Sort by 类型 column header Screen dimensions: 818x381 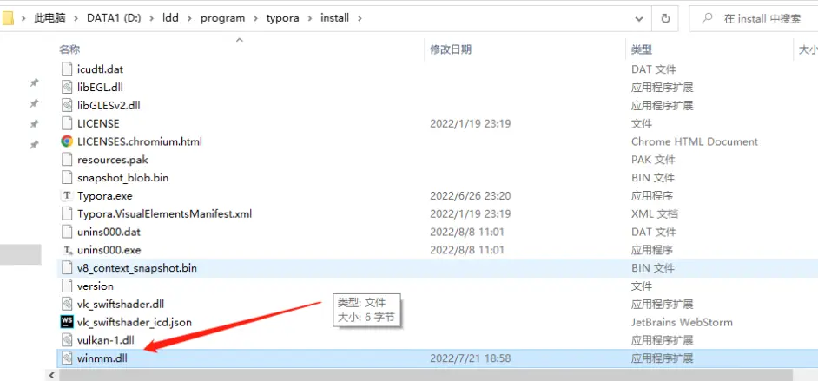click(x=642, y=49)
